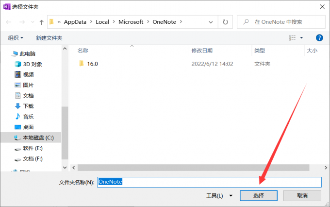Click the Back navigation arrow

point(9,22)
